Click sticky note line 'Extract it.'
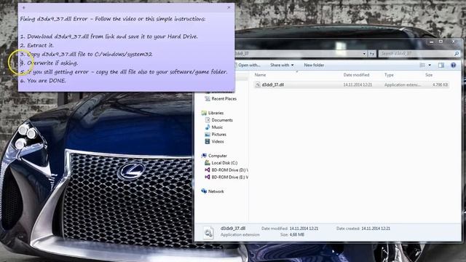 [x=41, y=45]
